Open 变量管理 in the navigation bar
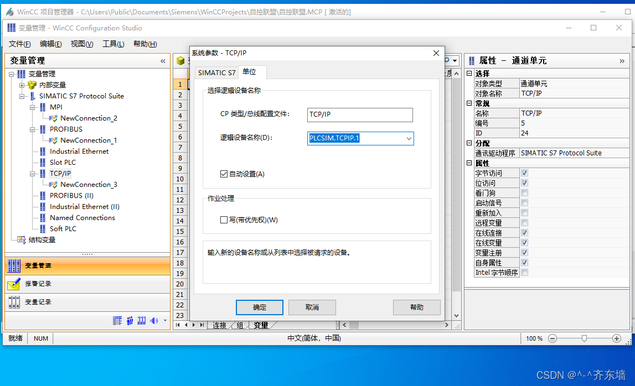 pos(87,266)
